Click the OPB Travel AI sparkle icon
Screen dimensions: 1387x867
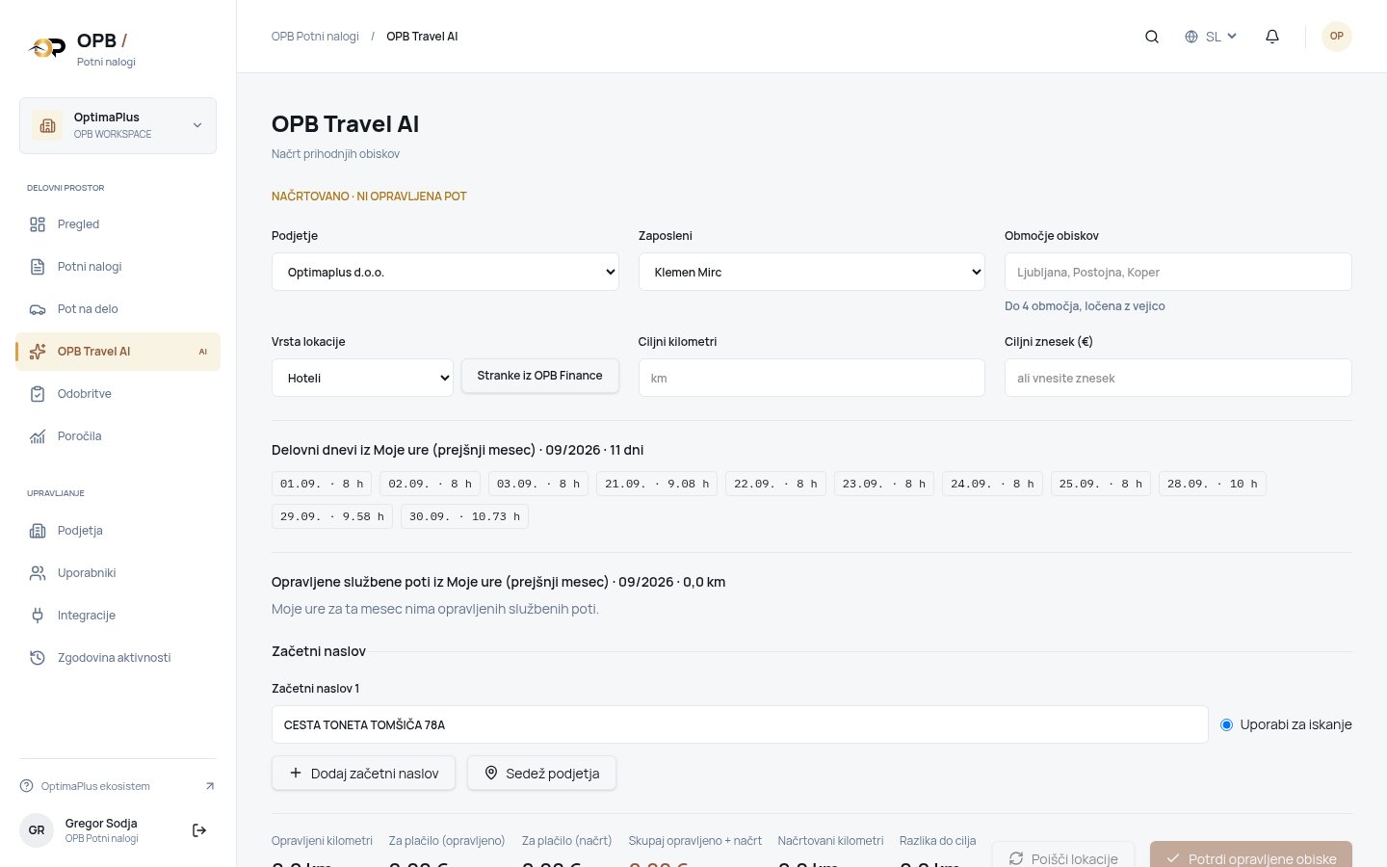point(38,352)
